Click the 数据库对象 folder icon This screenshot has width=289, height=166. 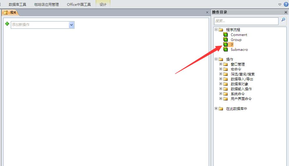[x=226, y=84]
